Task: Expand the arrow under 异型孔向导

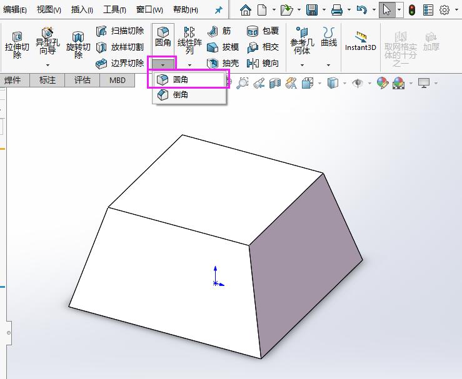Action: pos(48,65)
